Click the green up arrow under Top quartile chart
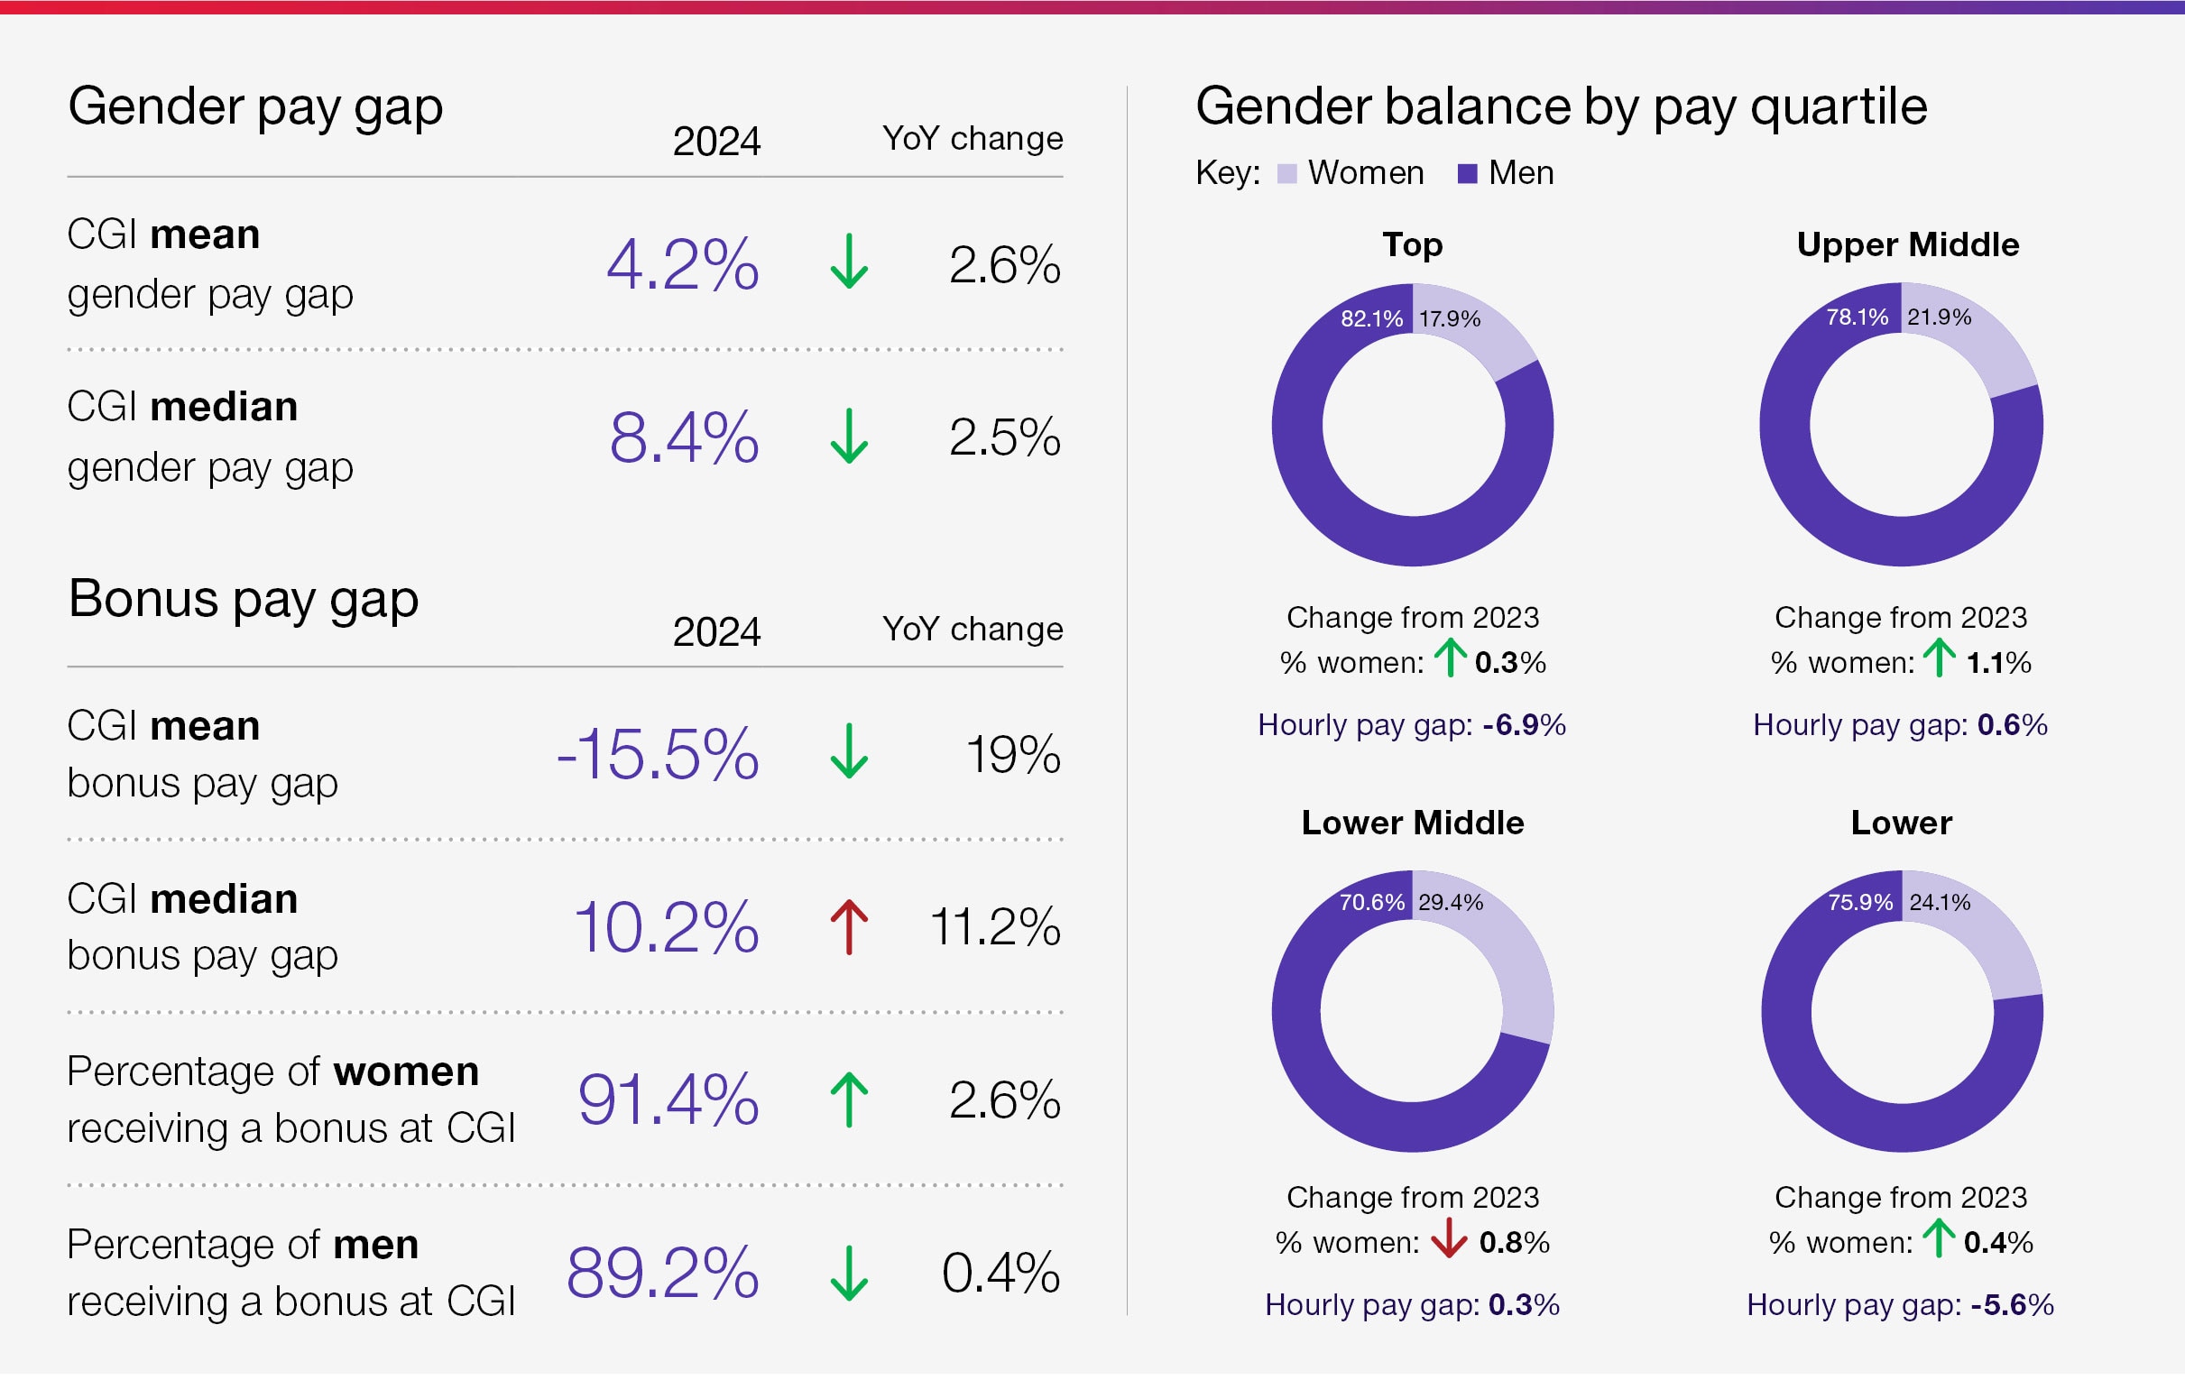 pos(1450,659)
